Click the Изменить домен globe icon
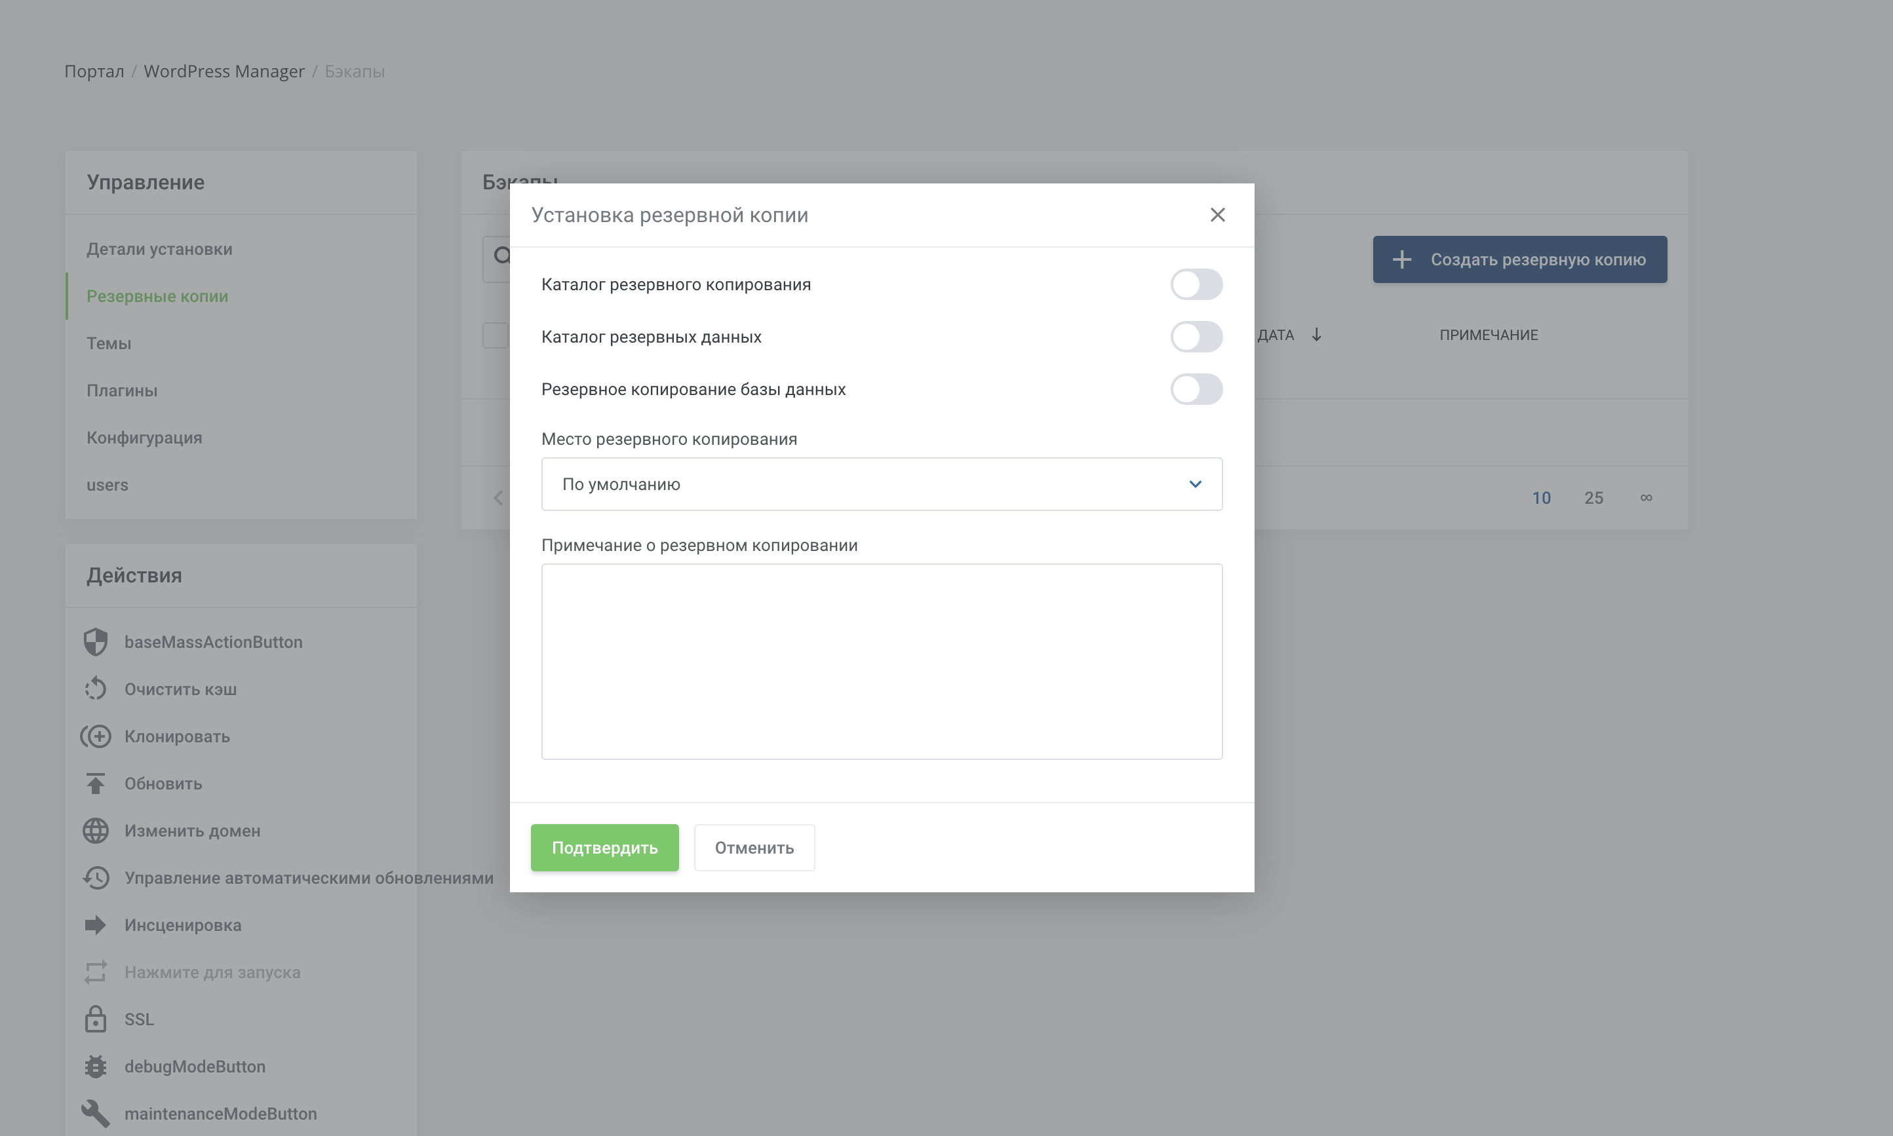Viewport: 1893px width, 1136px height. [x=96, y=831]
